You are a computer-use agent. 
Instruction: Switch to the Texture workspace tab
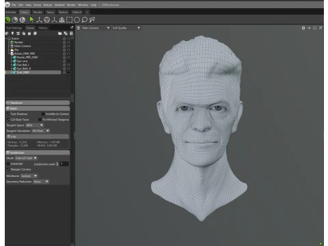tap(63, 12)
